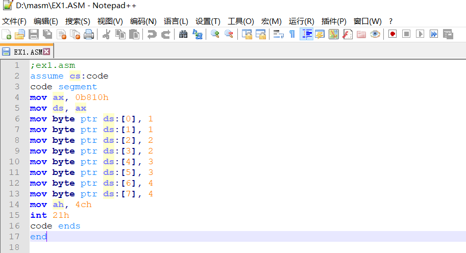The image size is (466, 253).
Task: Undo the last edit
Action: pos(152,35)
